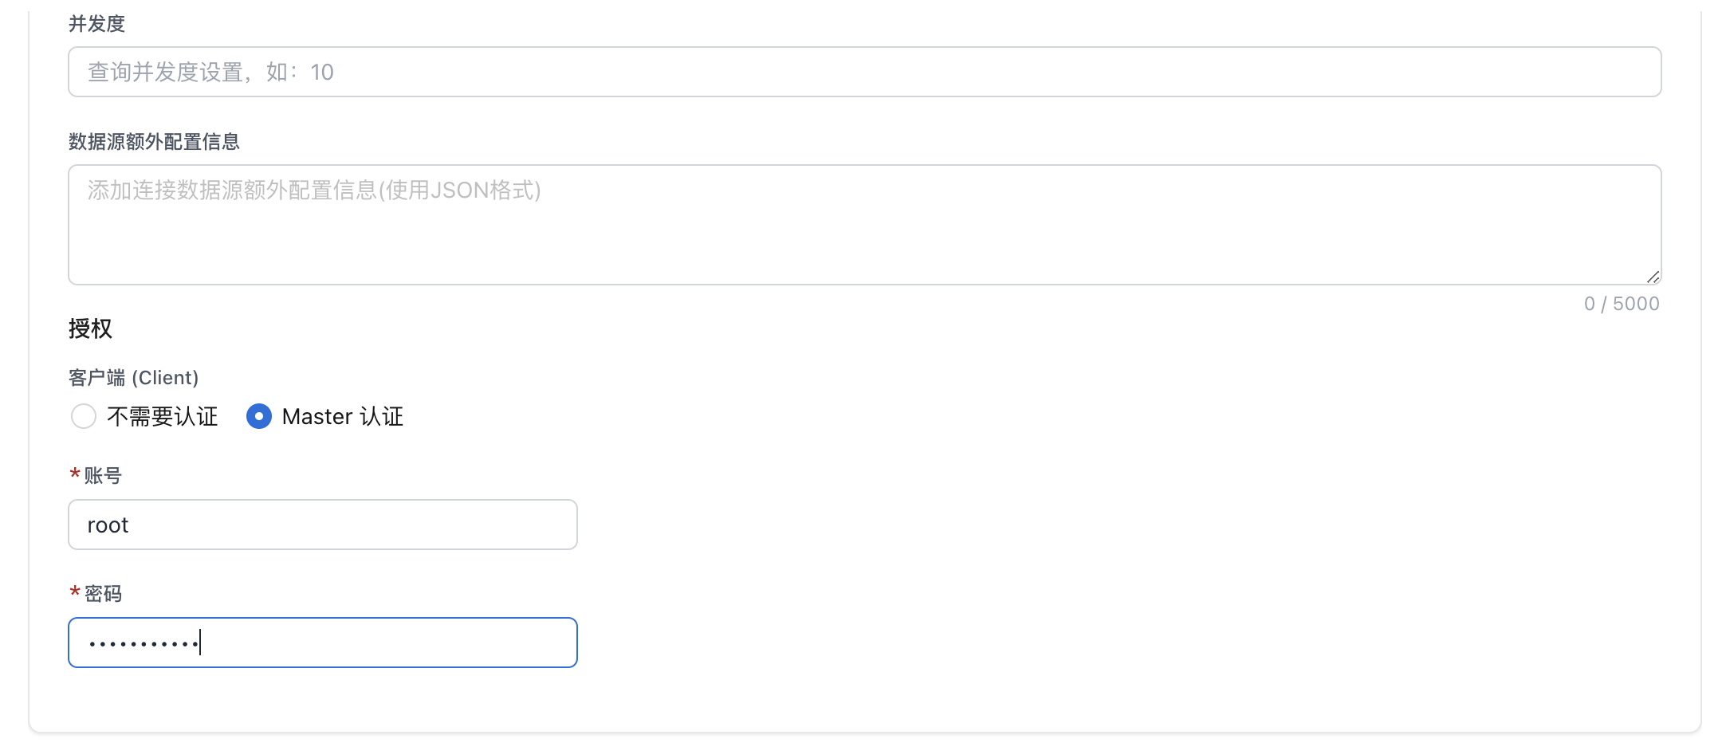This screenshot has height=743, width=1722.
Task: Click the 数据源额外配置信息 label
Action: tap(154, 142)
